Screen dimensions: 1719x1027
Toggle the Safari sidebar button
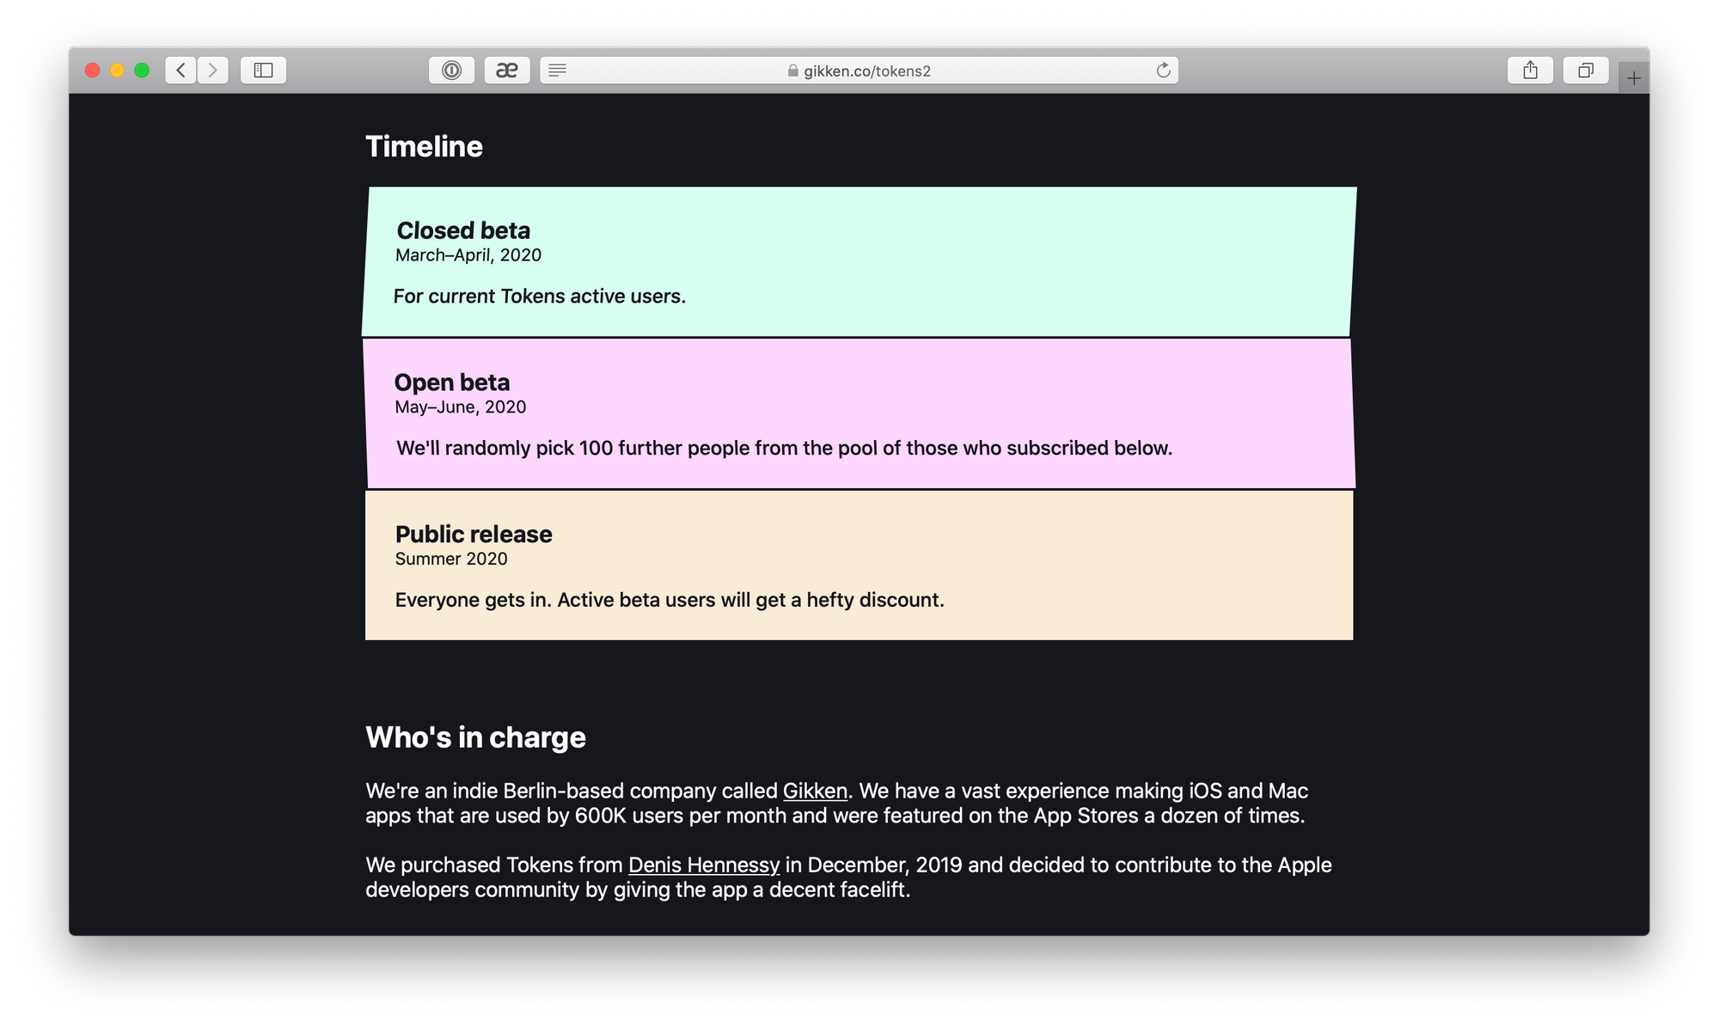pos(264,70)
